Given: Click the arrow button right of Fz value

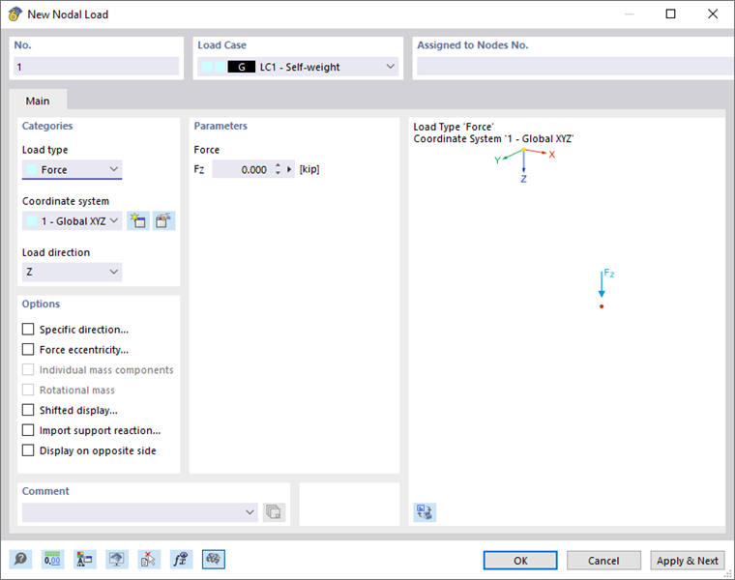Looking at the screenshot, I should click(289, 169).
